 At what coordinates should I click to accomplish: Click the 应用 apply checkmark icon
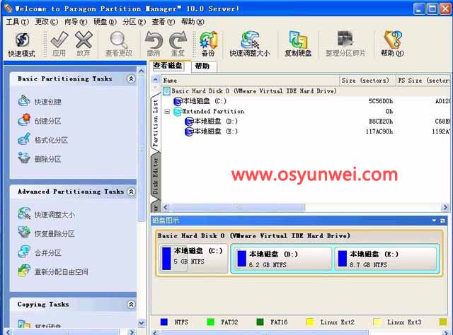59,40
